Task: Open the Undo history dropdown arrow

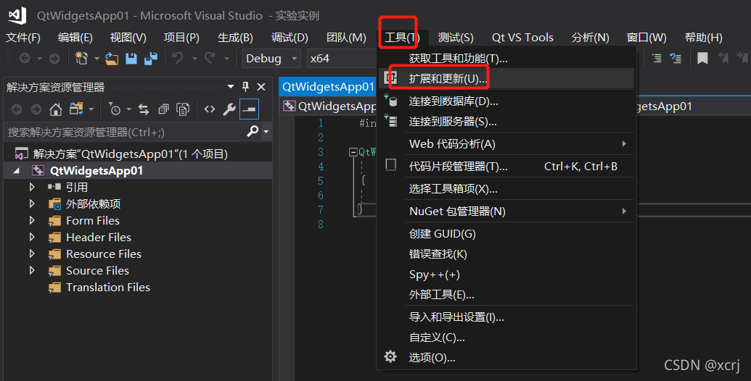Action: 194,59
